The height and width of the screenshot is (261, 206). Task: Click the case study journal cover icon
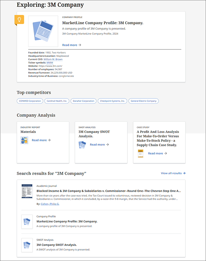pos(141,153)
